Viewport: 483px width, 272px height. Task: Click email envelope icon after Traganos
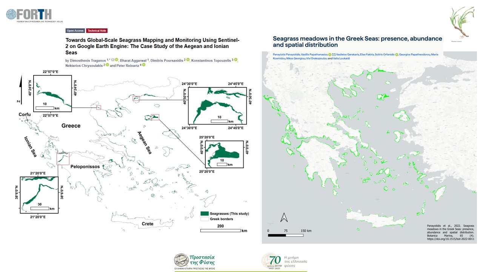click(x=112, y=60)
